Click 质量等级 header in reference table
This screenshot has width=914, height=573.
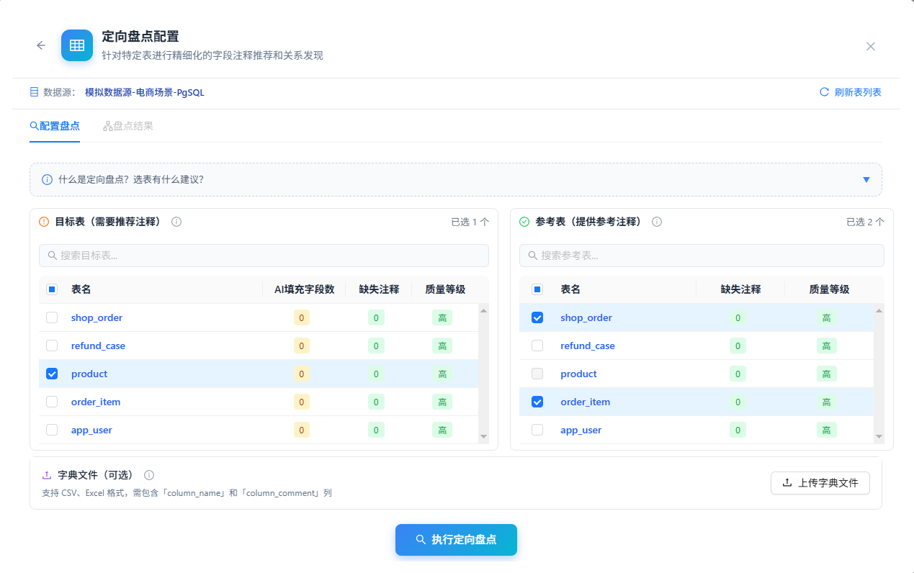point(829,289)
